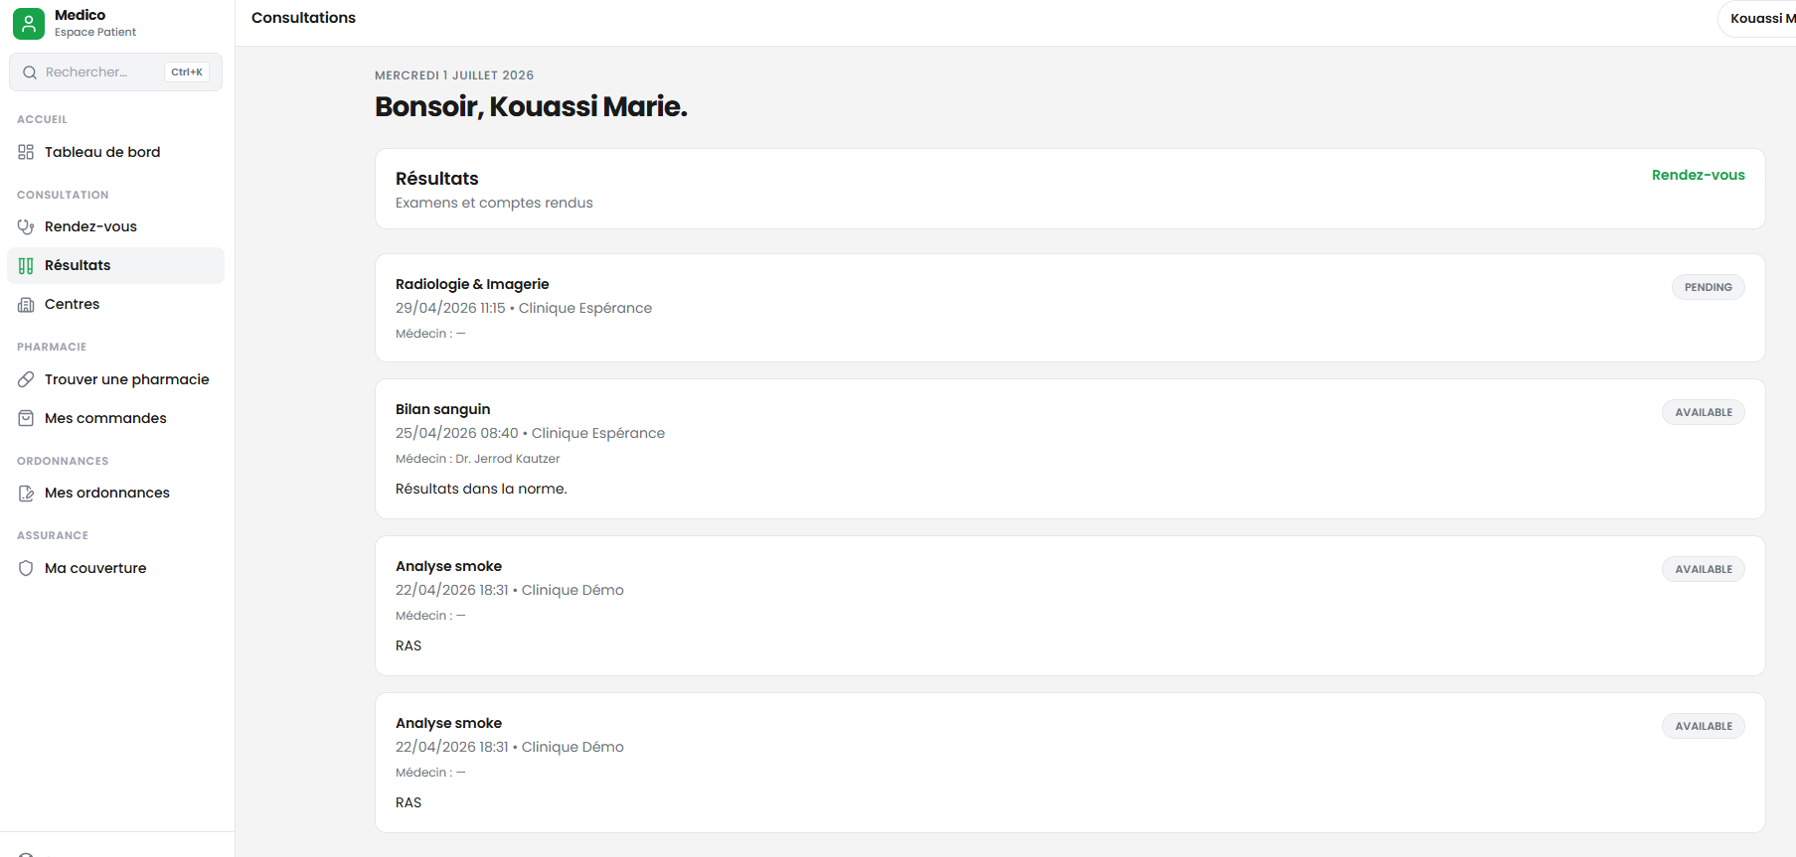
Task: Click the Trouver une pharmacie pill icon
Action: [x=26, y=379]
